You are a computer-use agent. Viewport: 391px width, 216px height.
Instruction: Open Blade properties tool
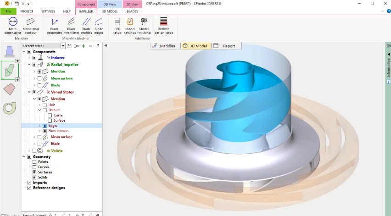54,26
